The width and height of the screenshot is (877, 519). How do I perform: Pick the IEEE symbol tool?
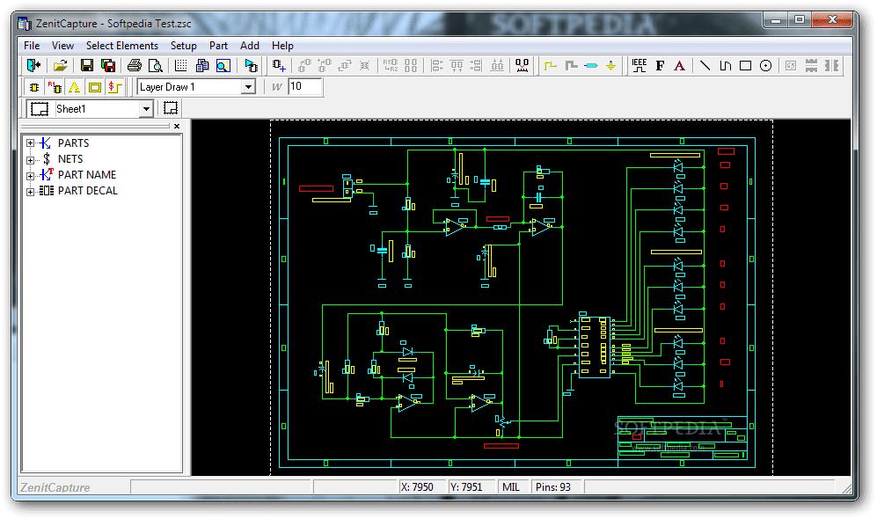click(639, 65)
